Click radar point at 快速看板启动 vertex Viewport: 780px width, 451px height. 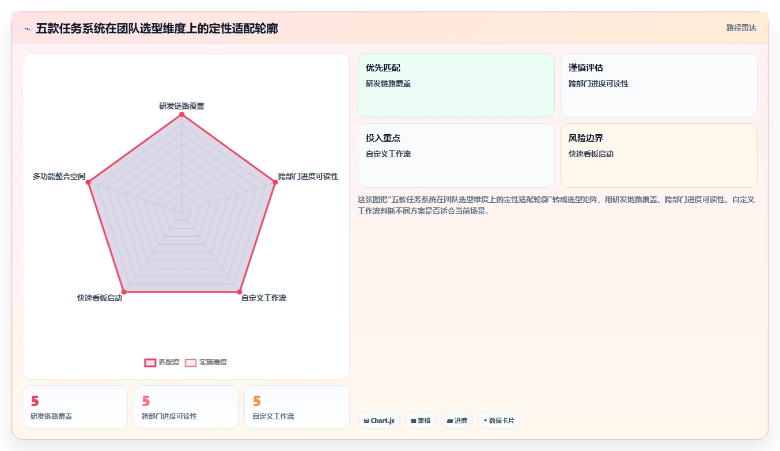[123, 292]
